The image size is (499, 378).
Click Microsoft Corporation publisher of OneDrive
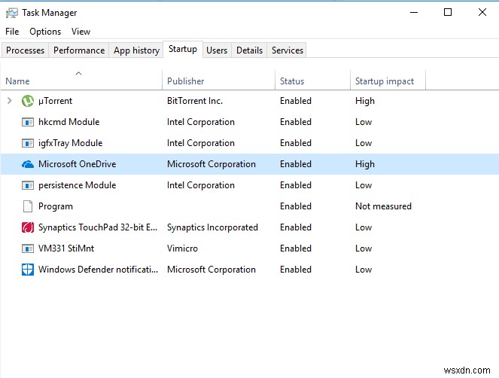click(x=211, y=164)
